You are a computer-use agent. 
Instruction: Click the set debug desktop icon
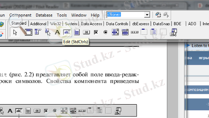[x=166, y=15]
